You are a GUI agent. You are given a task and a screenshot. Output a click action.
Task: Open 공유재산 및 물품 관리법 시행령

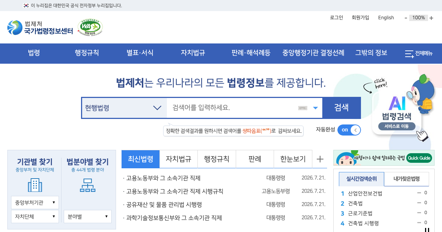point(164,205)
